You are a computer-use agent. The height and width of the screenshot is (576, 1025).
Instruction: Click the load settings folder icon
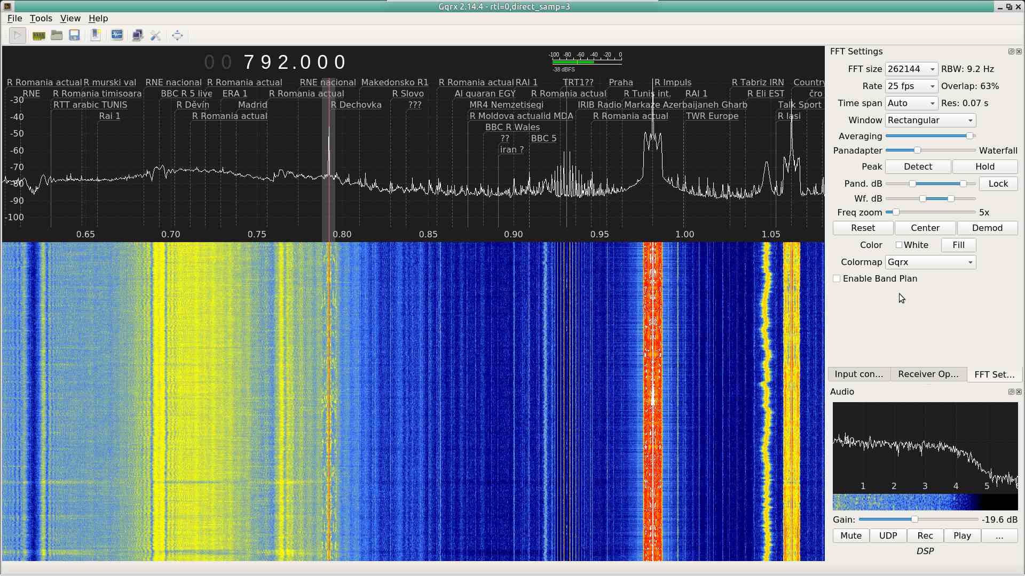tap(57, 36)
